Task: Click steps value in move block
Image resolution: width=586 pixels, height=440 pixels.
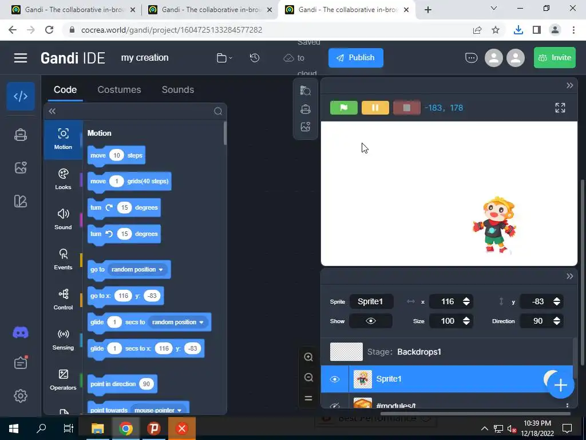Action: point(117,155)
